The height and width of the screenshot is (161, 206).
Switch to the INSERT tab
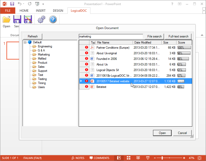40,11
